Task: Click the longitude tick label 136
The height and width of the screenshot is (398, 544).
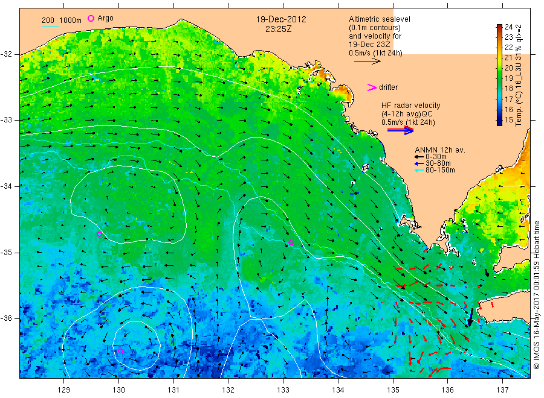Action: 447,390
